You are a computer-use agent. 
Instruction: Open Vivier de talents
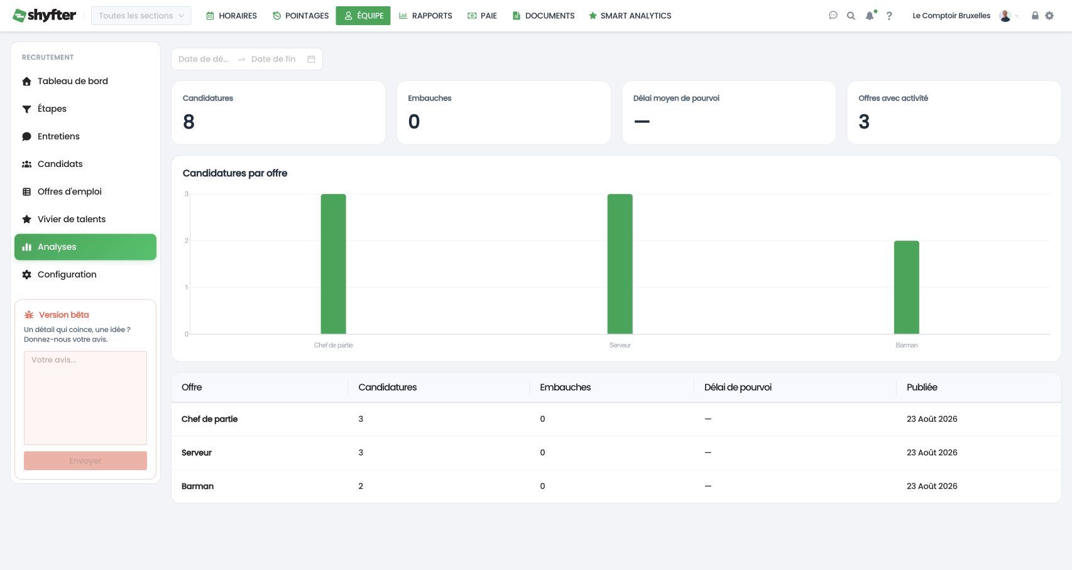click(85, 219)
